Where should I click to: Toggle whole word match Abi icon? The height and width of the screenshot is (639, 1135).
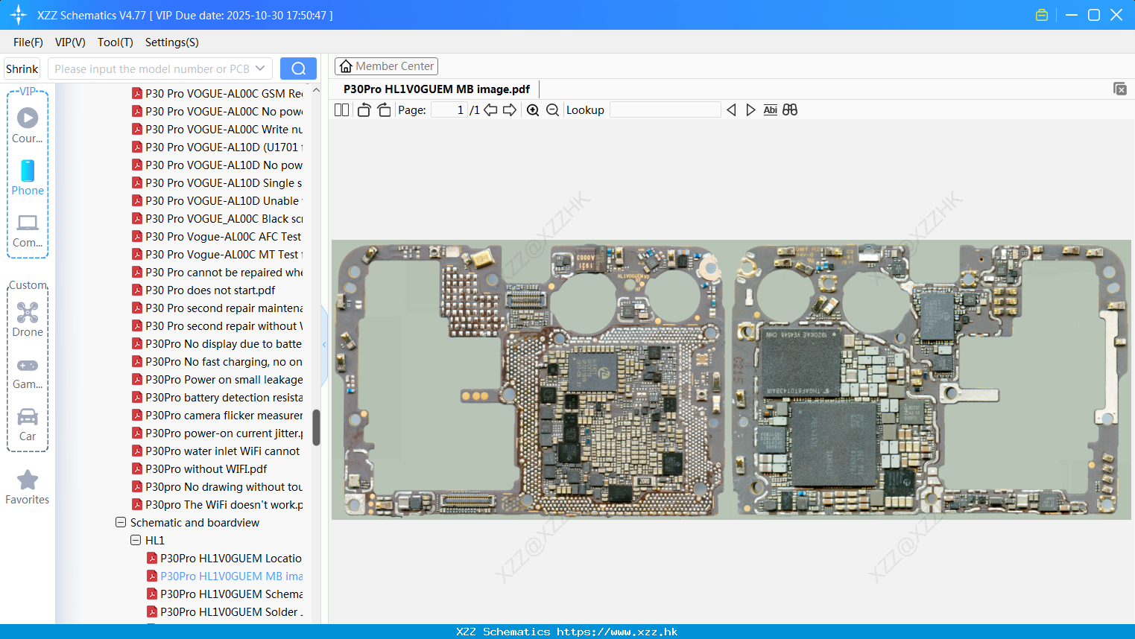pos(771,110)
